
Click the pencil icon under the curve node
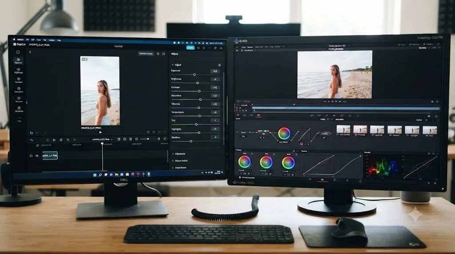305,144
